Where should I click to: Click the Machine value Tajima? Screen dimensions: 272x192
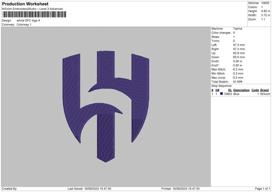237,29
